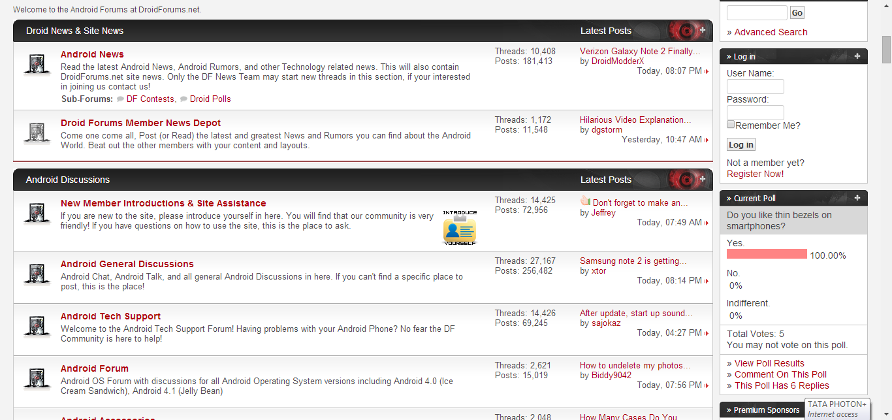Screen dimensions: 892x420
Task: Click the speech bubble icon beside Droid Polls
Action: coord(183,99)
